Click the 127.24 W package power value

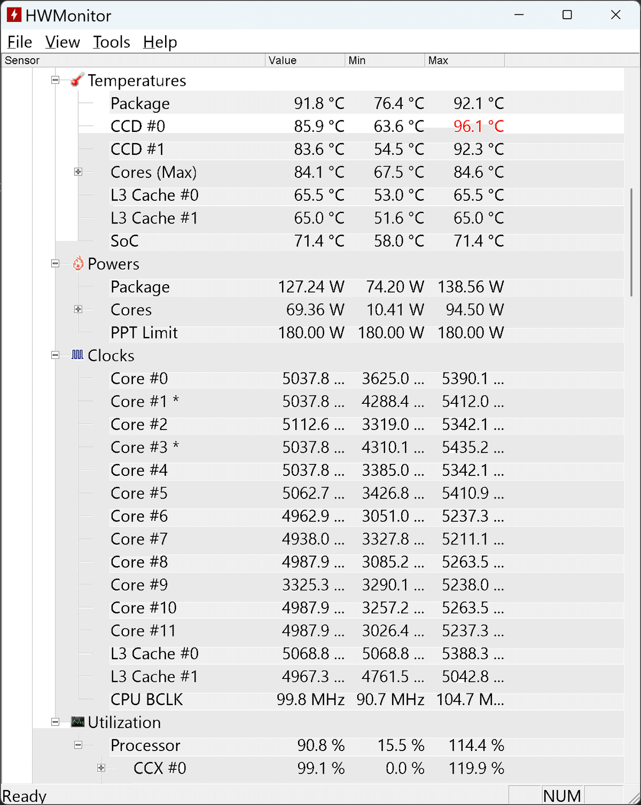[x=311, y=287]
